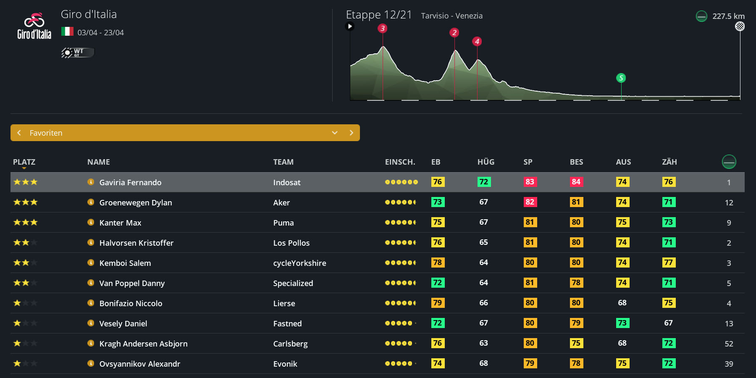Go to previous view with left arrow
Image resolution: width=756 pixels, height=378 pixels.
(x=19, y=133)
